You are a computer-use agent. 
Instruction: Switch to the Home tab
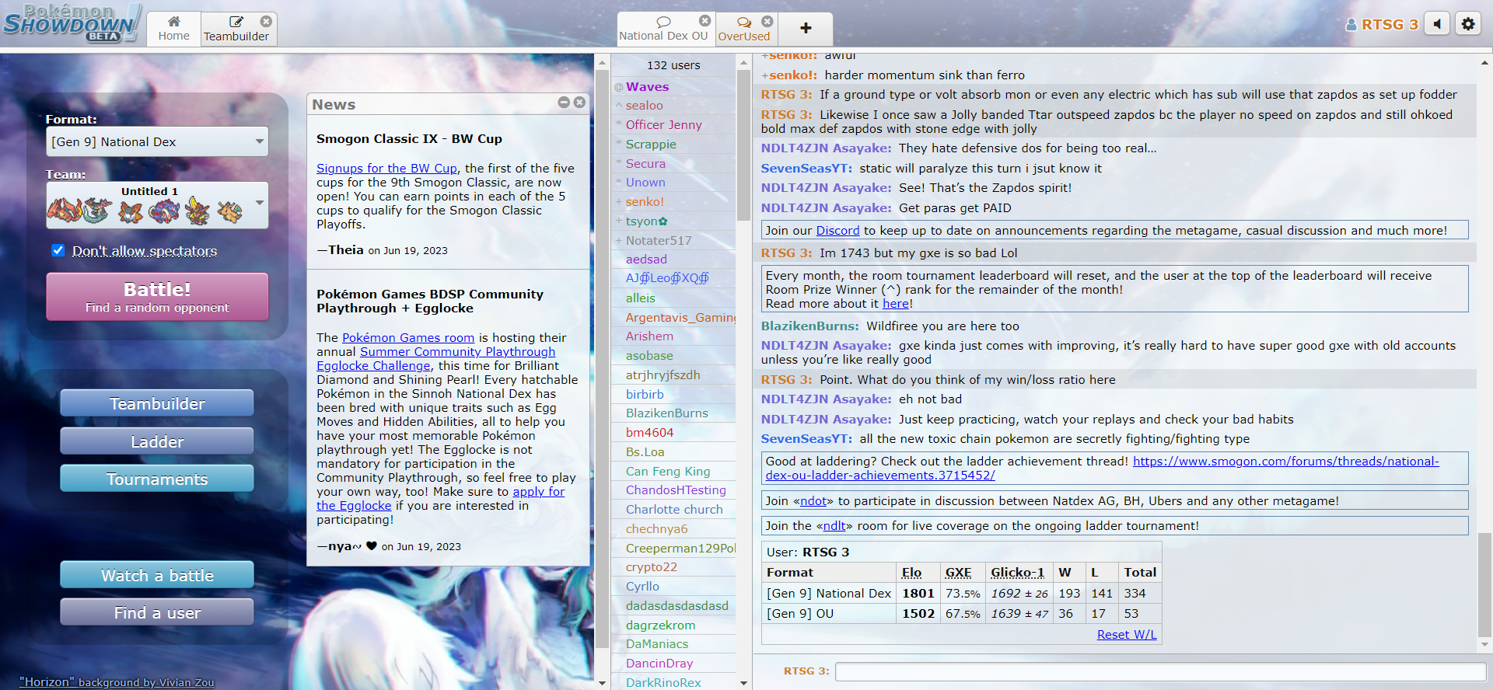click(x=173, y=29)
